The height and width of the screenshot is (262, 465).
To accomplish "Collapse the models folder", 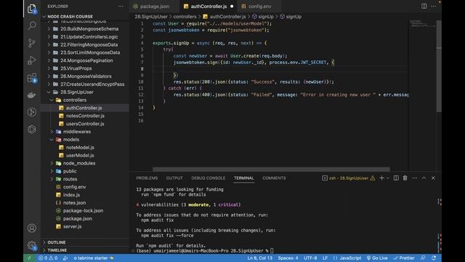I will click(85, 140).
